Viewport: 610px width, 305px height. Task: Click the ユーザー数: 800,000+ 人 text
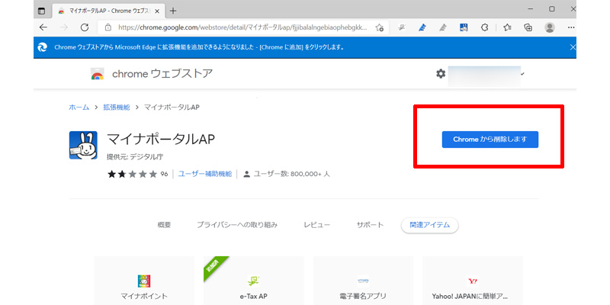[291, 174]
